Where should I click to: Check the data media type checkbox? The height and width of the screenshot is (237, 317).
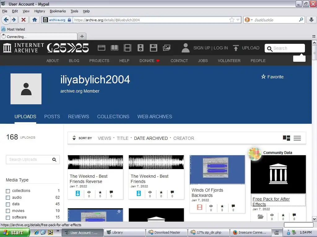coord(8,204)
